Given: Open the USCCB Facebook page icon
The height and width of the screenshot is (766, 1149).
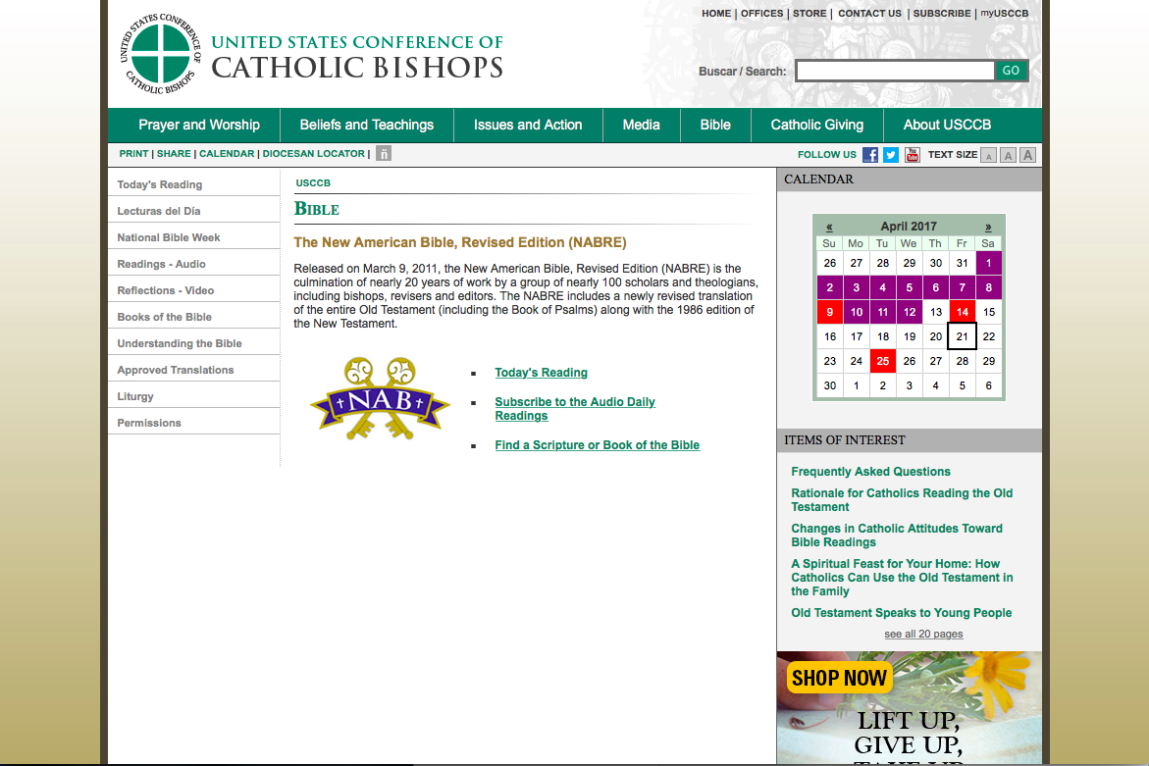Looking at the screenshot, I should tap(869, 155).
